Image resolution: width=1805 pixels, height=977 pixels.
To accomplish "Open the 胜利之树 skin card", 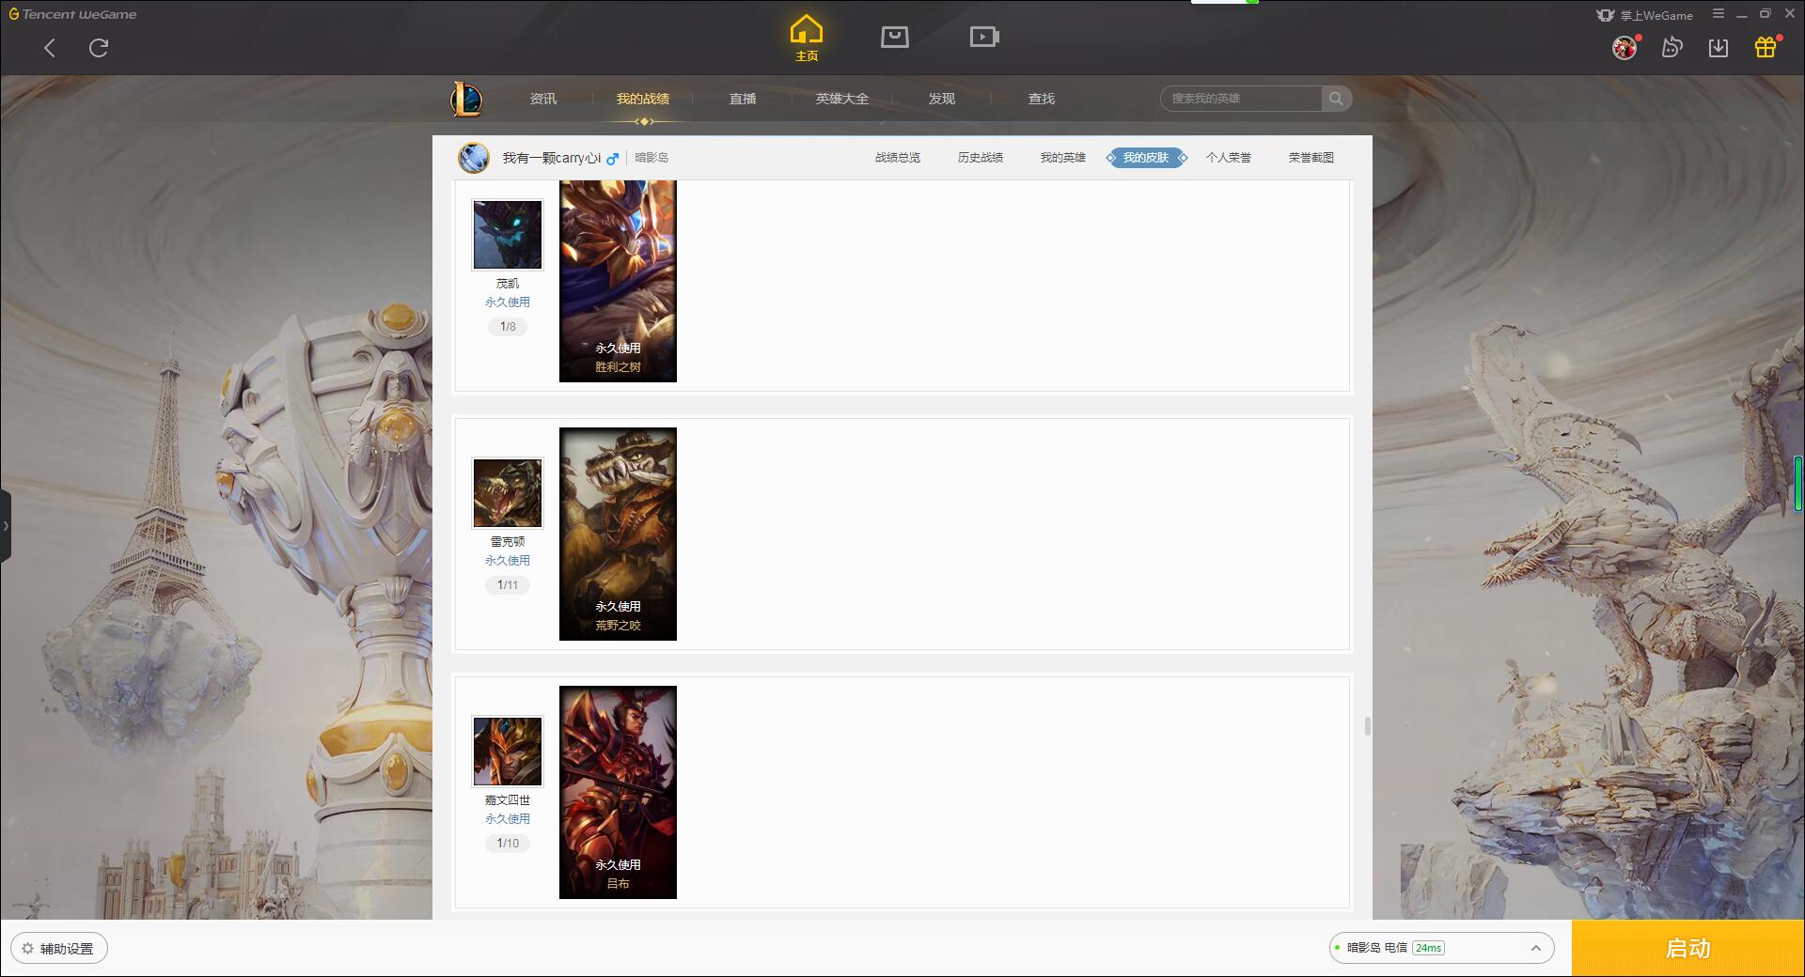I will pyautogui.click(x=618, y=281).
